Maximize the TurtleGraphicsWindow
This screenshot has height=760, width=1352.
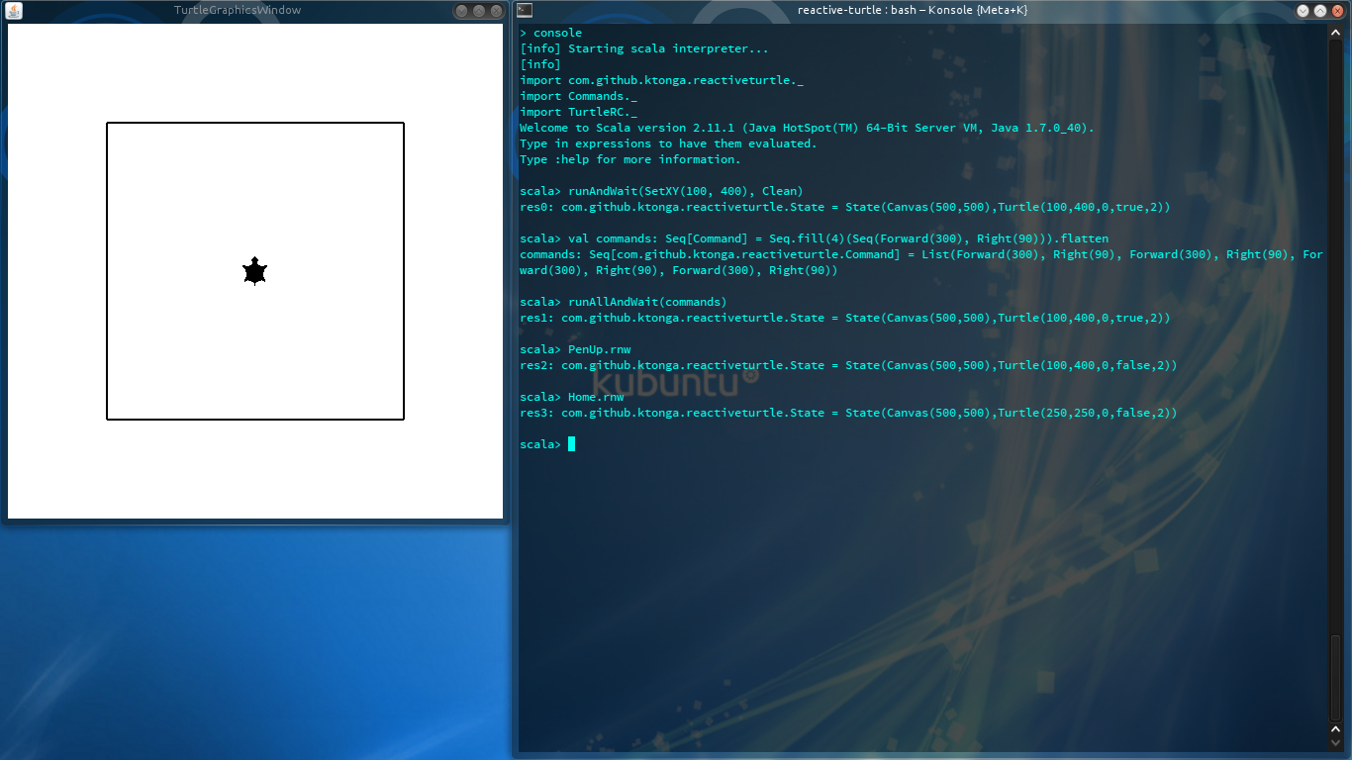(479, 11)
